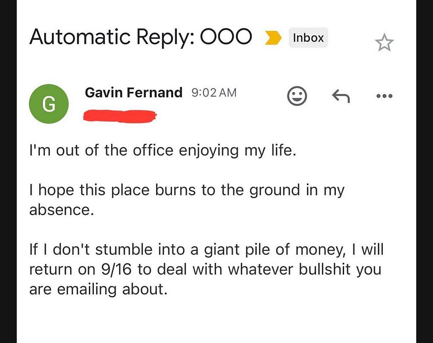Screen dimensions: 433x343
Task: Open sender Gavin Fernand's details
Action: 133,93
